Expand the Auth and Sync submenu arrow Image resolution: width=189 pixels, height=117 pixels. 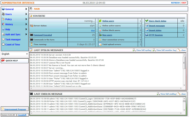[x=26, y=34]
